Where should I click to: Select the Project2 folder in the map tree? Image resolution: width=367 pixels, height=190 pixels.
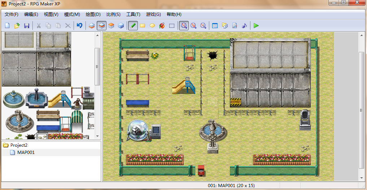[x=19, y=145]
